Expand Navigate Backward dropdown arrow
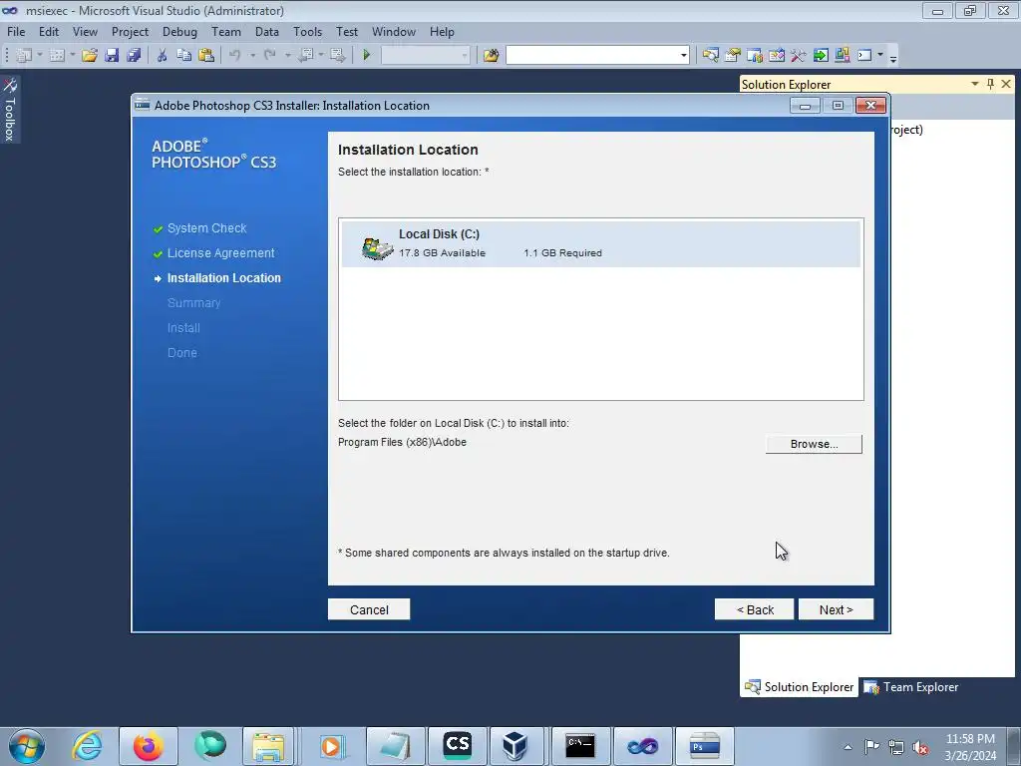The height and width of the screenshot is (766, 1021). click(321, 56)
